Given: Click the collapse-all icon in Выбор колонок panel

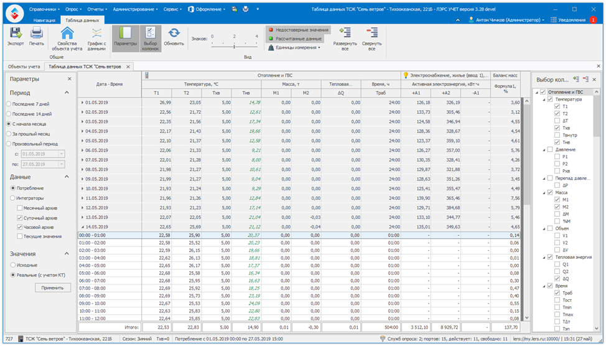Looking at the screenshot, I should (x=585, y=79).
